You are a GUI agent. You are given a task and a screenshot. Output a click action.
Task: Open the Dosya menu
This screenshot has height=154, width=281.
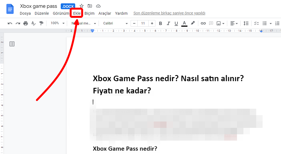(x=25, y=13)
